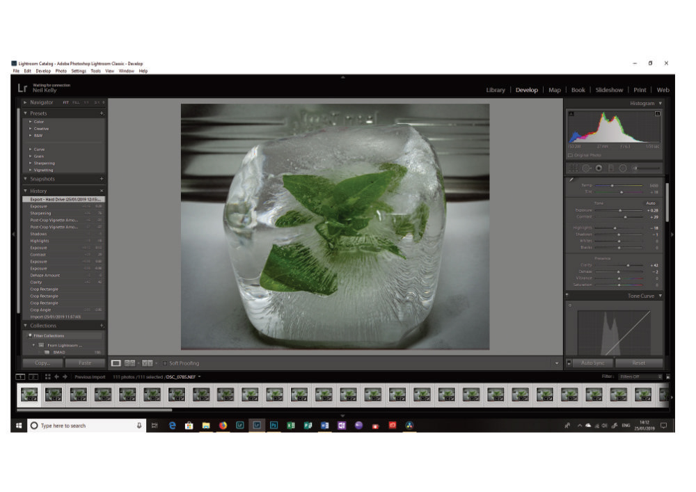Collapse the Presets panel
696x492 pixels.
(x=25, y=113)
